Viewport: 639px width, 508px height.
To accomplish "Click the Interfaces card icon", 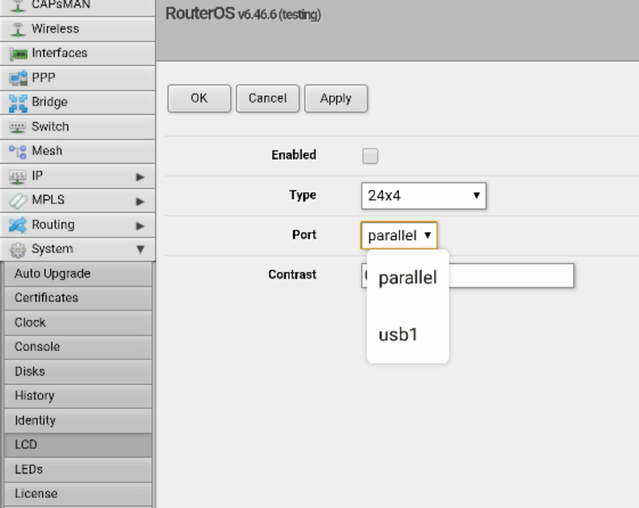I will 18,53.
